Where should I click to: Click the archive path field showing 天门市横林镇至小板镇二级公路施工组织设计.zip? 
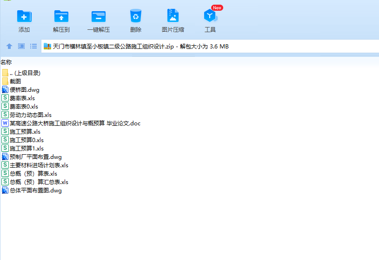click(x=210, y=46)
